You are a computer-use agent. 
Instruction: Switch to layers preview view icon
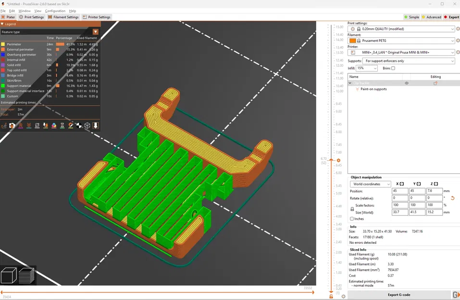[x=26, y=276]
